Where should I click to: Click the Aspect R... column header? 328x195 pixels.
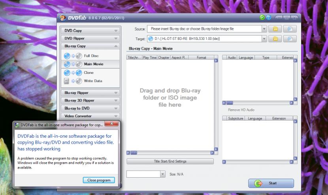[179, 58]
